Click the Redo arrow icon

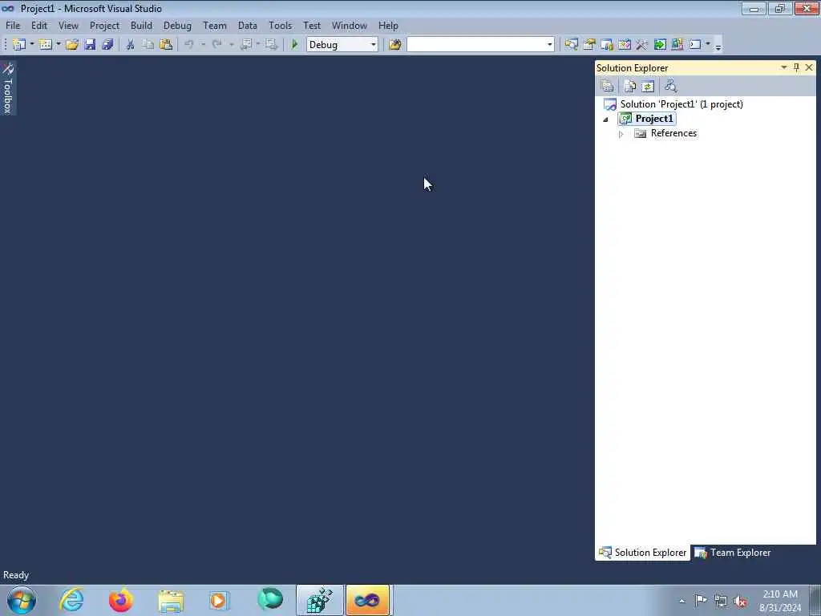(x=216, y=45)
